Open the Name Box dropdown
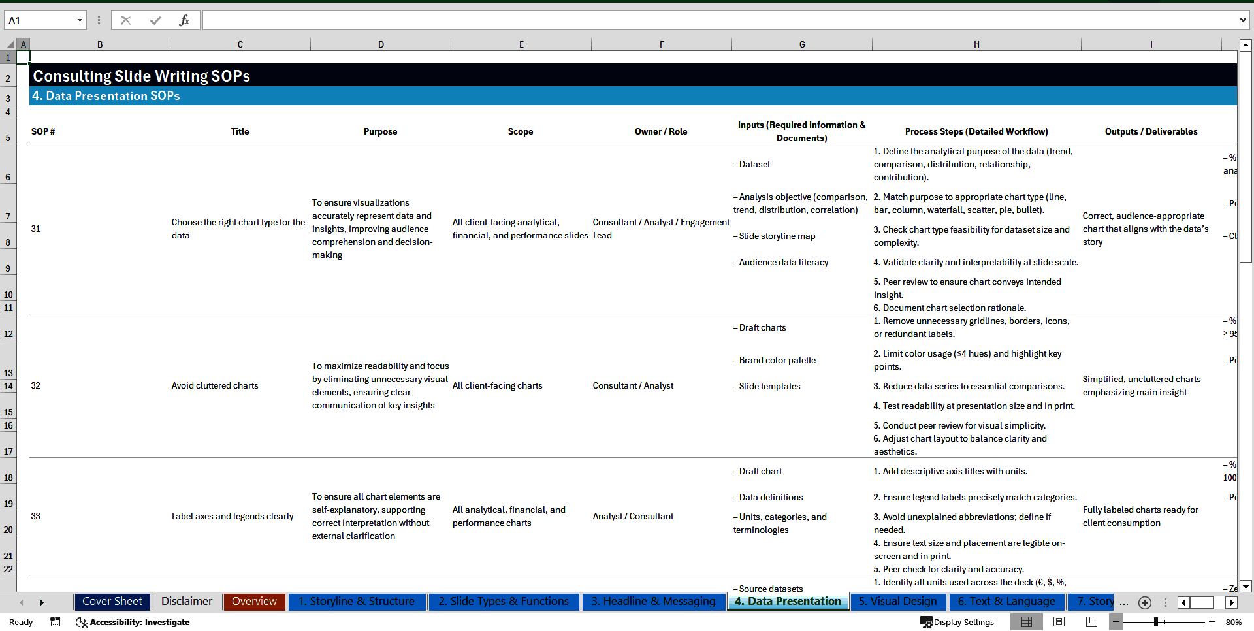The image size is (1254, 631). (x=81, y=20)
